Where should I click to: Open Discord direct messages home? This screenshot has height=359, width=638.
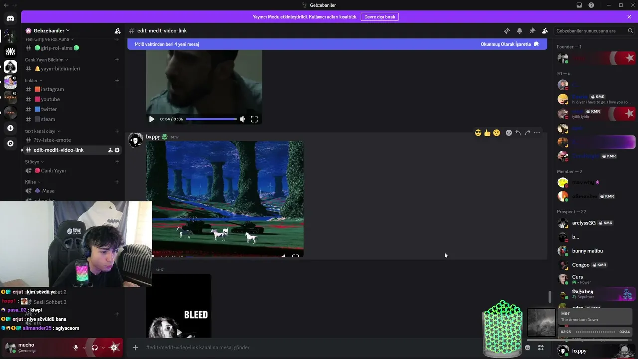tap(10, 19)
